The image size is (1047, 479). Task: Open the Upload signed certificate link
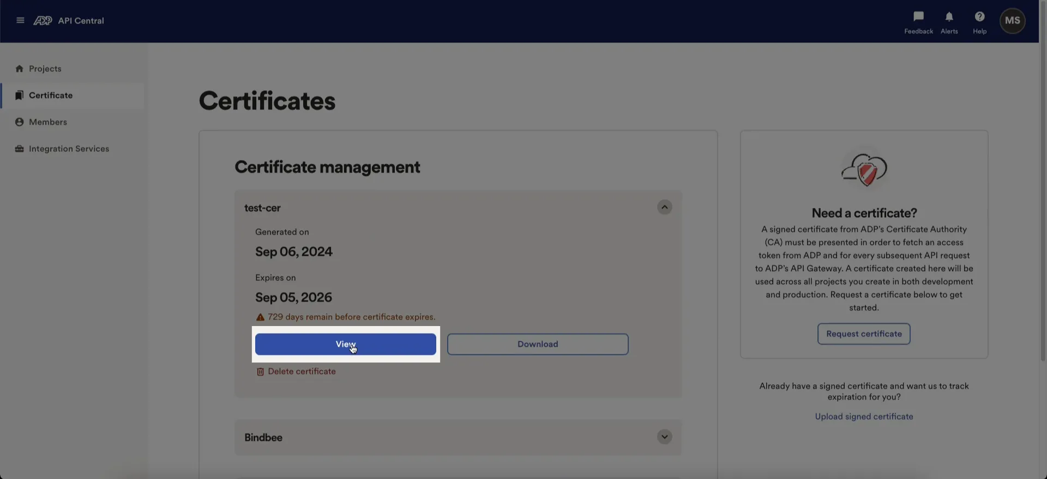pos(864,416)
